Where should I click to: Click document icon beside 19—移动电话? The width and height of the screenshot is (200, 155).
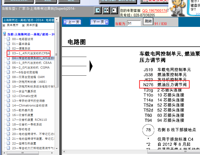8,129
